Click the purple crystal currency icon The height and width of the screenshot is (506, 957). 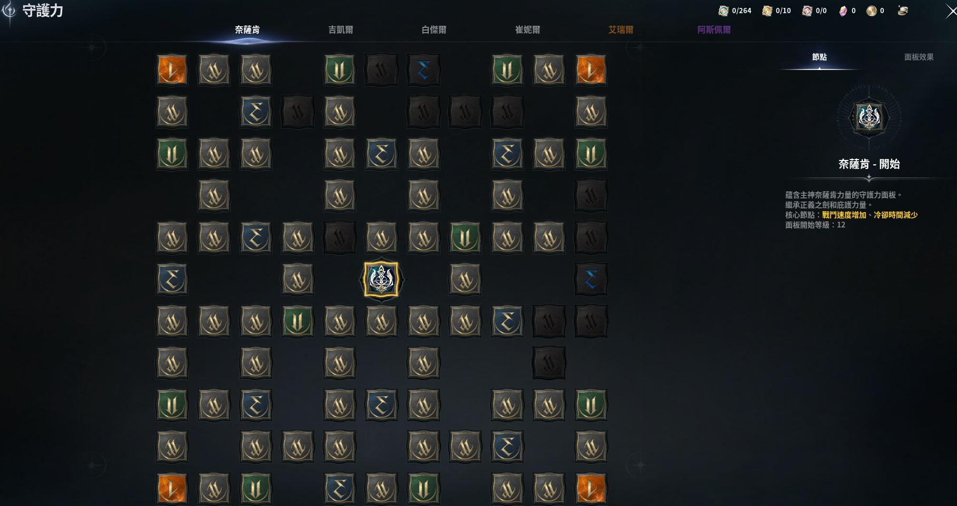tap(843, 11)
